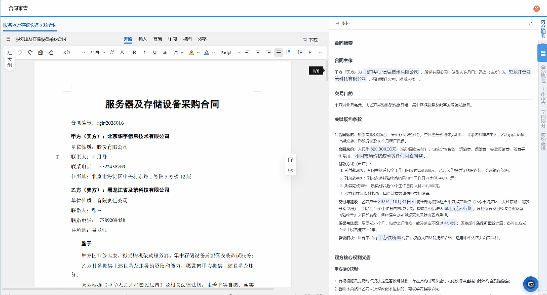Screen dimensions: 547x295
Task: Align text to the left
Action: [x=247, y=52]
